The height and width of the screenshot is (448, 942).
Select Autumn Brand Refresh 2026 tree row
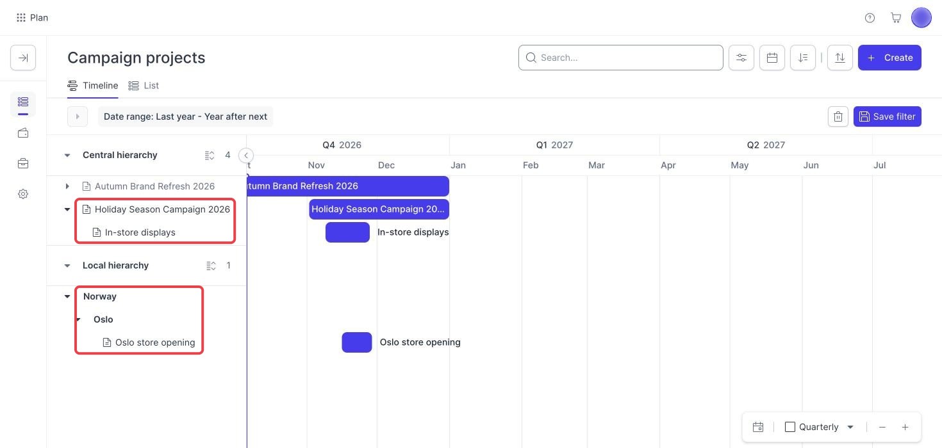click(154, 186)
